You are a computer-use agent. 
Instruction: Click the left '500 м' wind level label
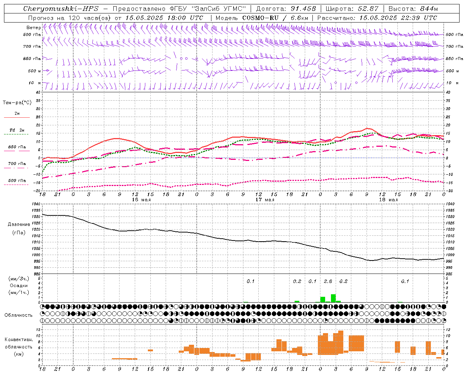[35, 71]
